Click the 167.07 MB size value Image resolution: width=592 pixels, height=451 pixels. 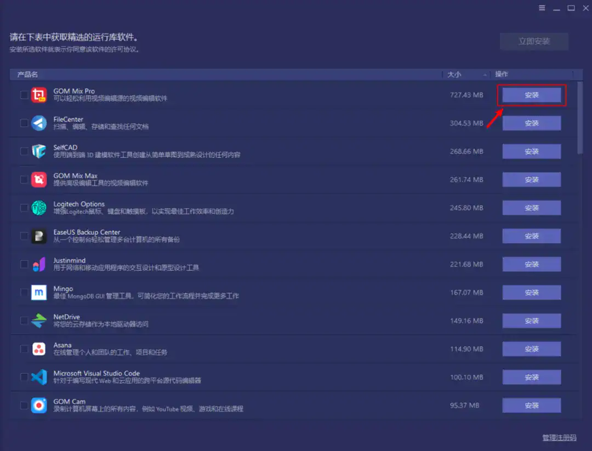[466, 293]
